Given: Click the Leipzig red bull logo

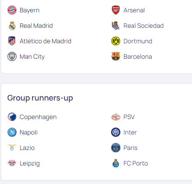Looking at the screenshot, I should pyautogui.click(x=12, y=163).
